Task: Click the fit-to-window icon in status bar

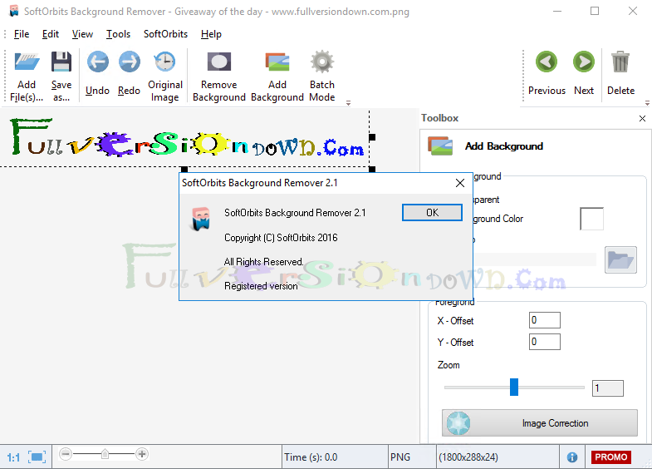Action: 37,457
